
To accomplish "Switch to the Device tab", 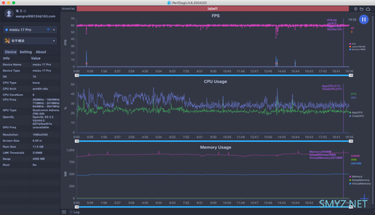I will [10, 52].
